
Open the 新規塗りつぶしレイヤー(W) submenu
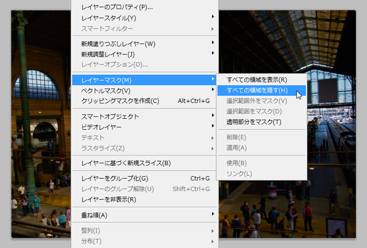tap(145, 44)
